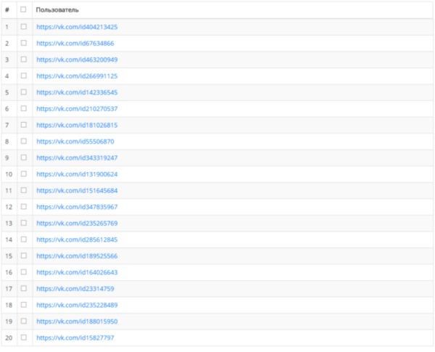Check the box for row id210270537
Screen dimensions: 435x352
click(x=24, y=108)
